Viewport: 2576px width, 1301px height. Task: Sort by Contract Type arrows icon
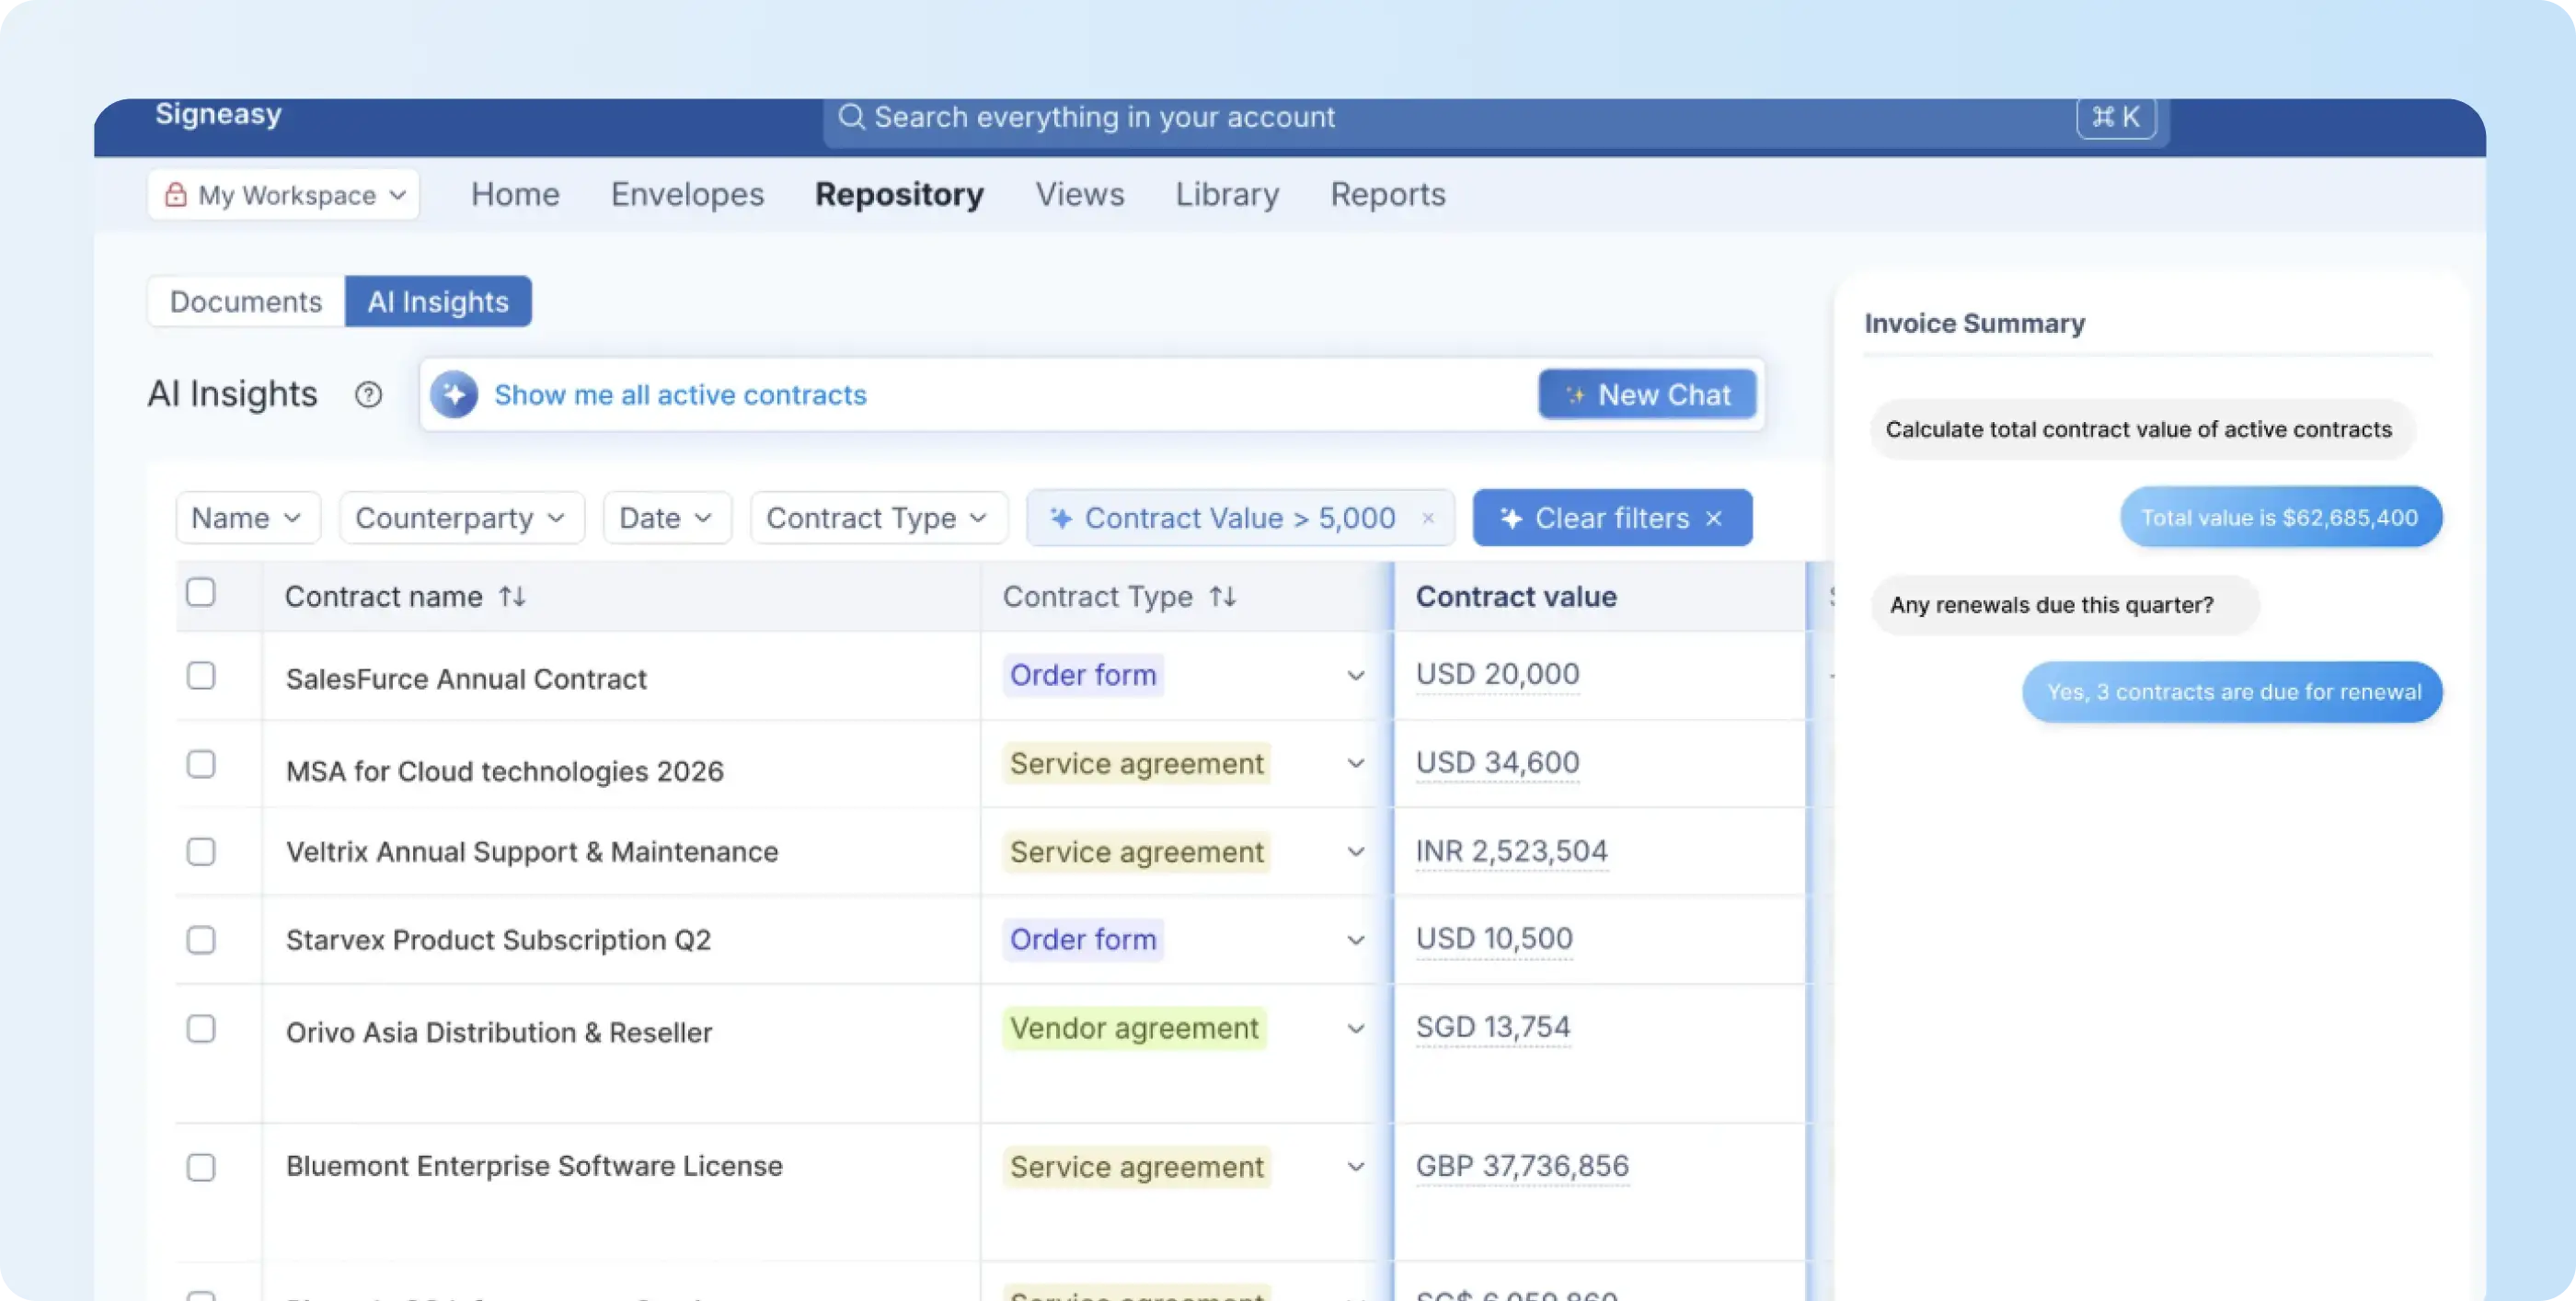[1223, 597]
